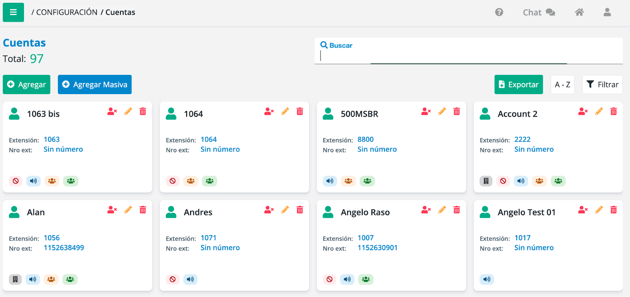
Task: Delete the 1063 bis account
Action: (143, 111)
